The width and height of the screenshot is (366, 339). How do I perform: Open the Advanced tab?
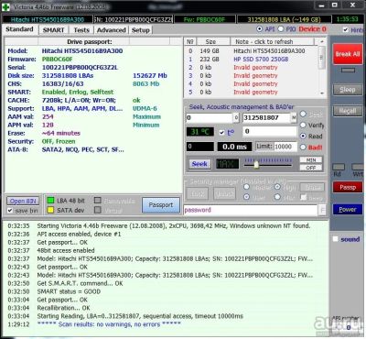[112, 30]
